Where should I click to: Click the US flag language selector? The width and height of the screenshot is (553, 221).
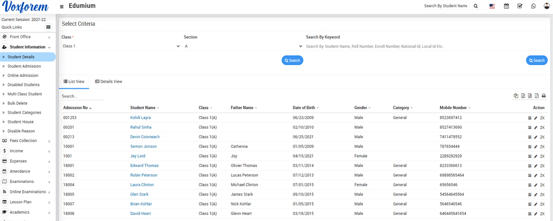[492, 6]
